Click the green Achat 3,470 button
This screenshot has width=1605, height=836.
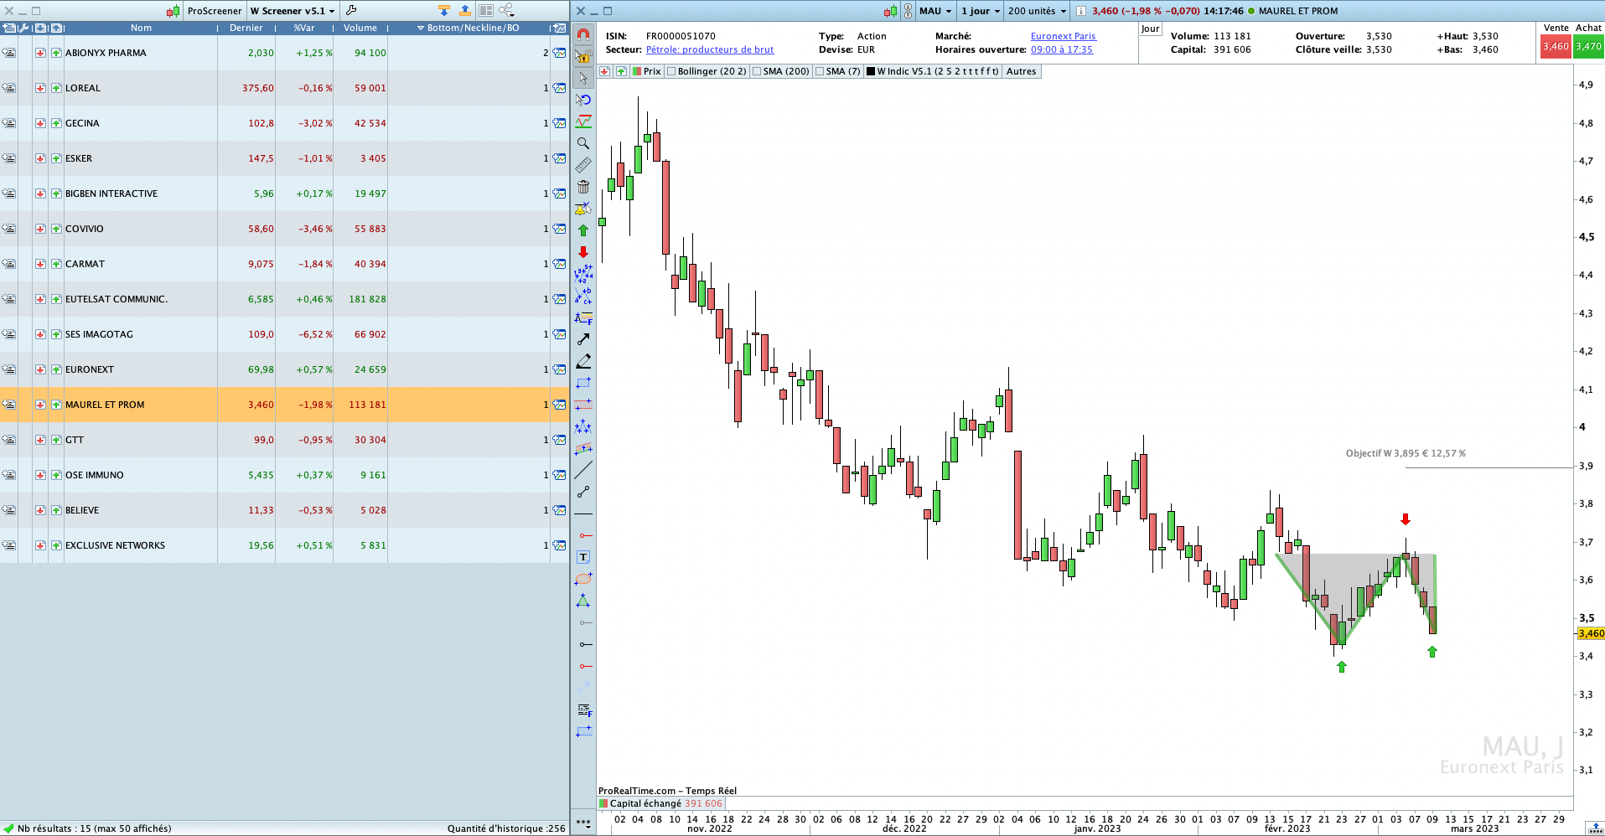[1588, 47]
